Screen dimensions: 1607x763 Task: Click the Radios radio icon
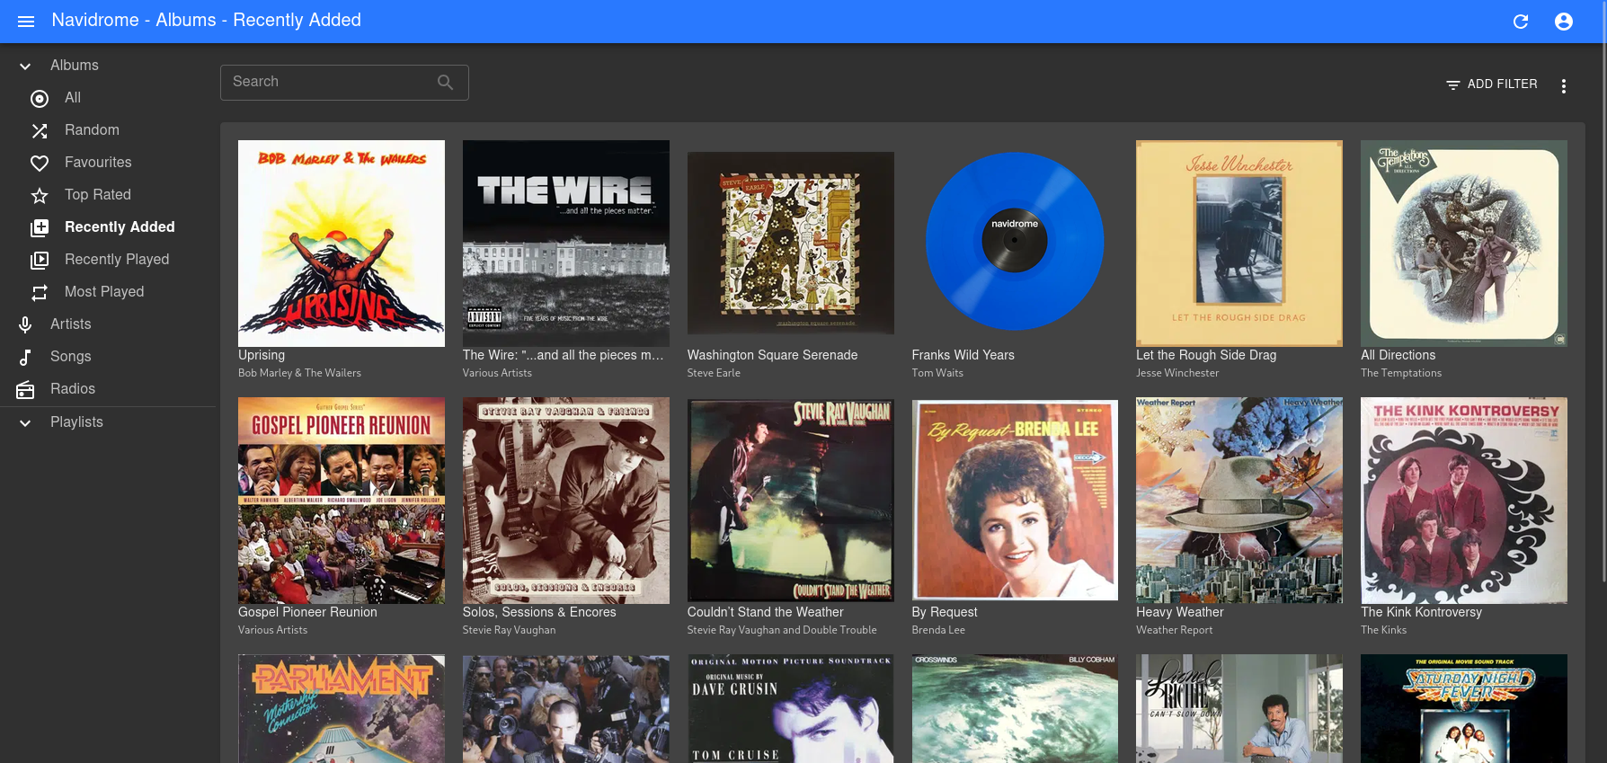25,389
